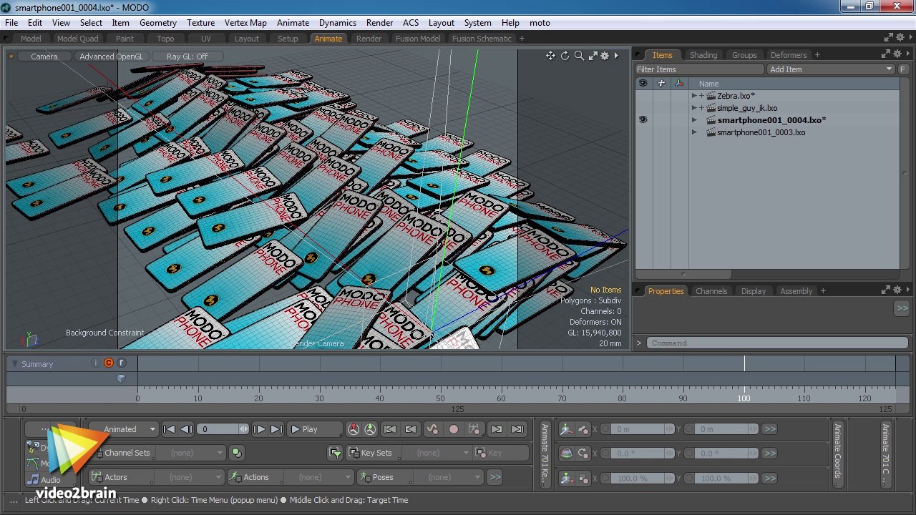Click the round record key button
The width and height of the screenshot is (916, 515).
453,429
